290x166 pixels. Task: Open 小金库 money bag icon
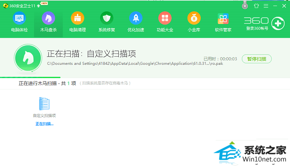(x=194, y=18)
